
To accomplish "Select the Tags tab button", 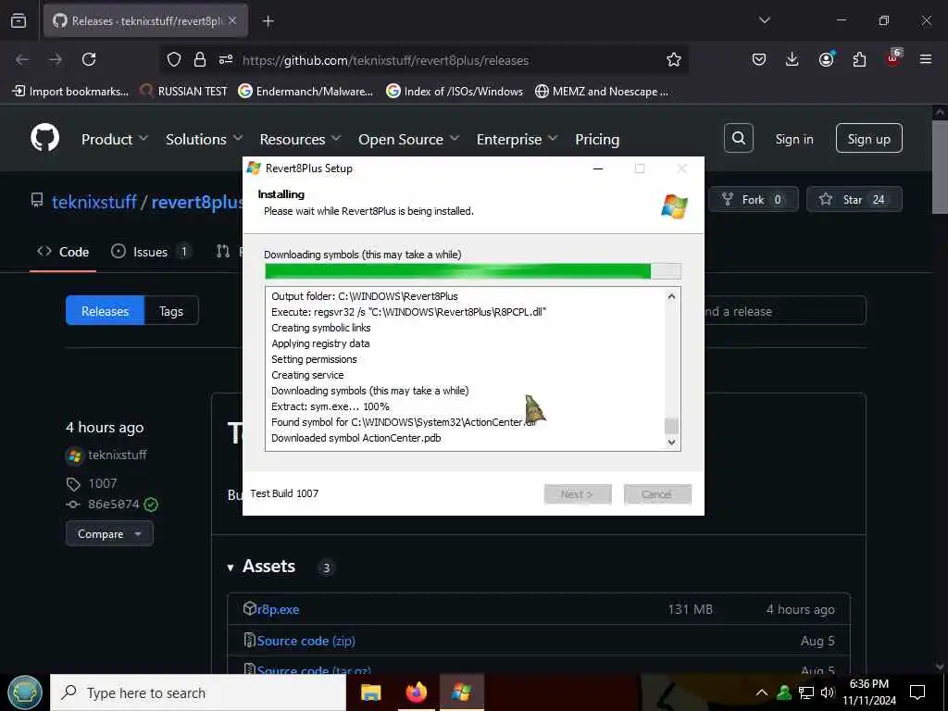I will [x=171, y=311].
